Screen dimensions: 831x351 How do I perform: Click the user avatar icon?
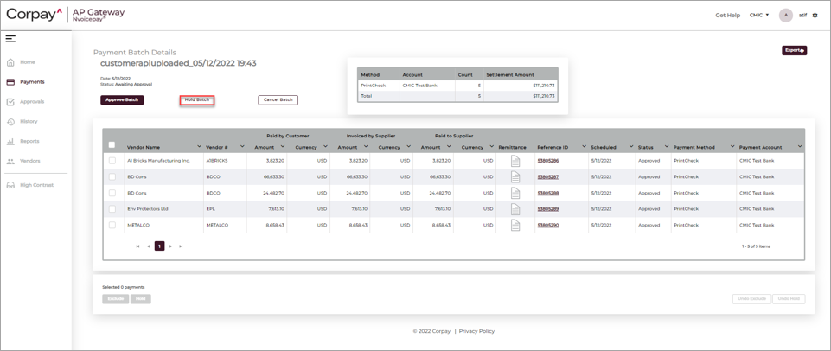click(785, 16)
